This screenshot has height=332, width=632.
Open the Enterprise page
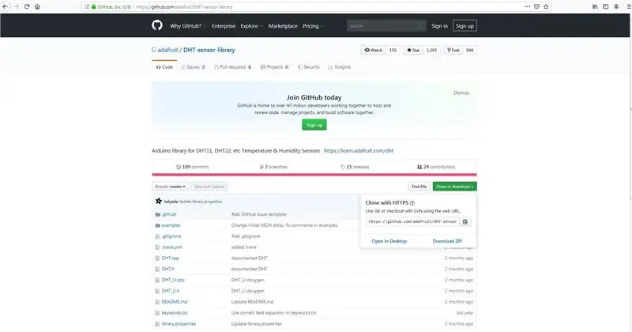224,26
